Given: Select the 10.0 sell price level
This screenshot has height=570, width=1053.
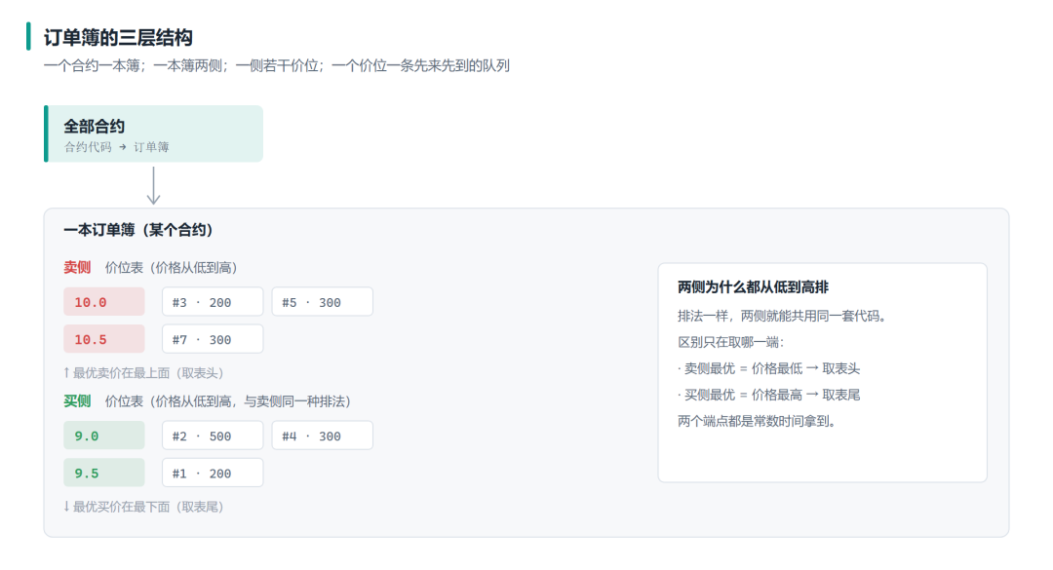Looking at the screenshot, I should 104,301.
